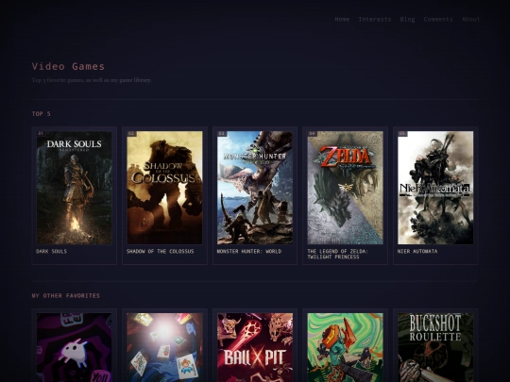Click 'THE LEGEND OF ZELDA: TWILIGHT PRINCESS' caption
The image size is (510, 382).
click(337, 254)
